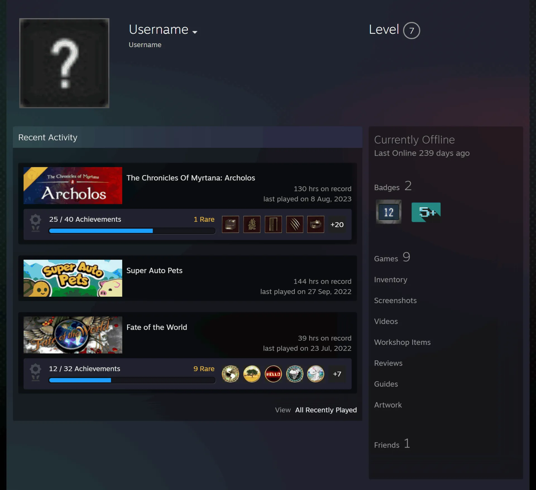This screenshot has height=490, width=536.
Task: Click the tree achievement icon for Fate of the World
Action: point(252,374)
